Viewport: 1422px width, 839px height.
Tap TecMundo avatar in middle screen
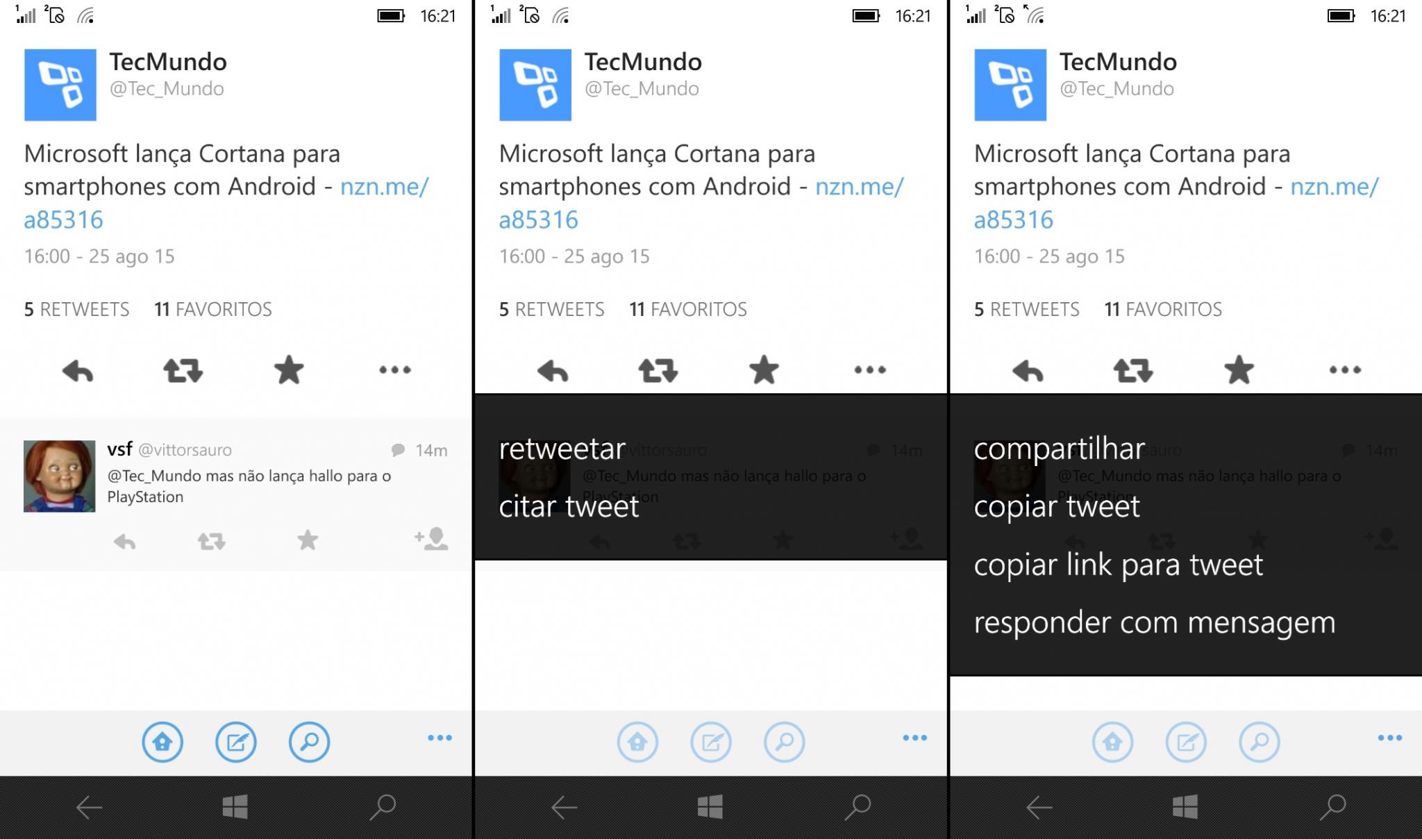tap(535, 85)
